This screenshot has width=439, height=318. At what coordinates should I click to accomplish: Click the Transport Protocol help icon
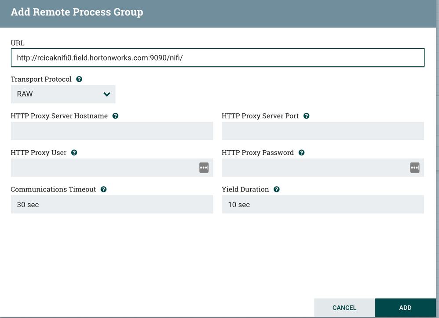79,79
